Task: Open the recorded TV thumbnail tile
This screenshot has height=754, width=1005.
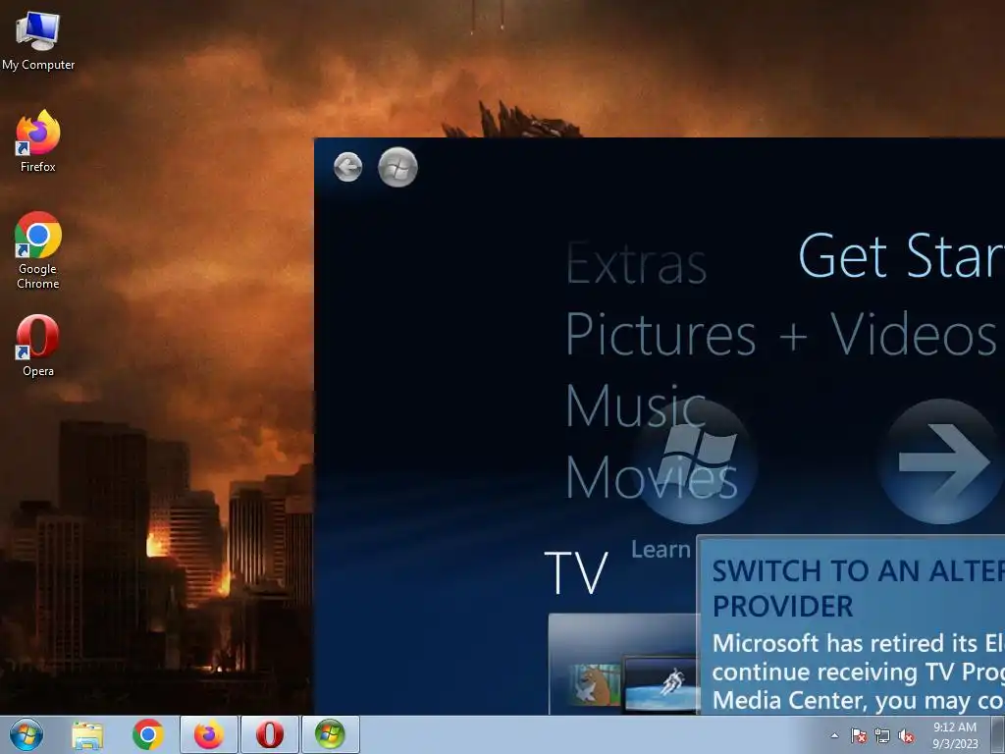Action: pyautogui.click(x=623, y=664)
